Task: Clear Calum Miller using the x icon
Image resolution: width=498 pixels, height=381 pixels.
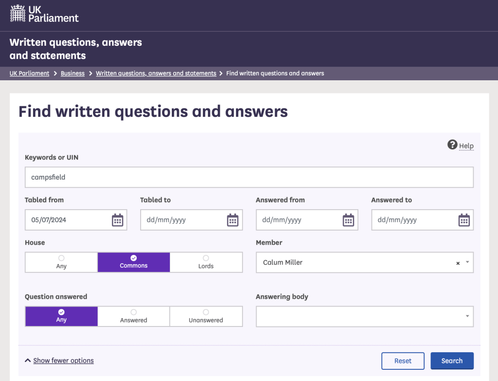Action: [457, 263]
